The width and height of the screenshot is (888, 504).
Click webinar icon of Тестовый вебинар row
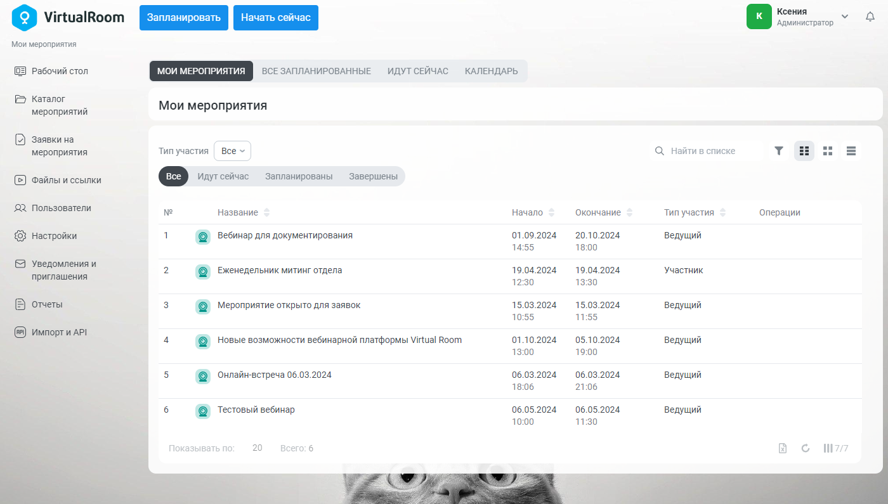pyautogui.click(x=203, y=411)
